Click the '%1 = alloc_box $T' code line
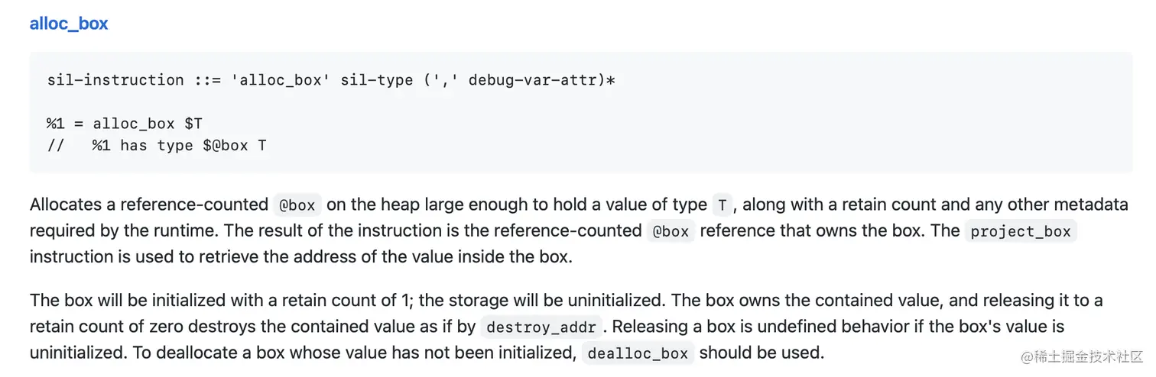 click(124, 123)
